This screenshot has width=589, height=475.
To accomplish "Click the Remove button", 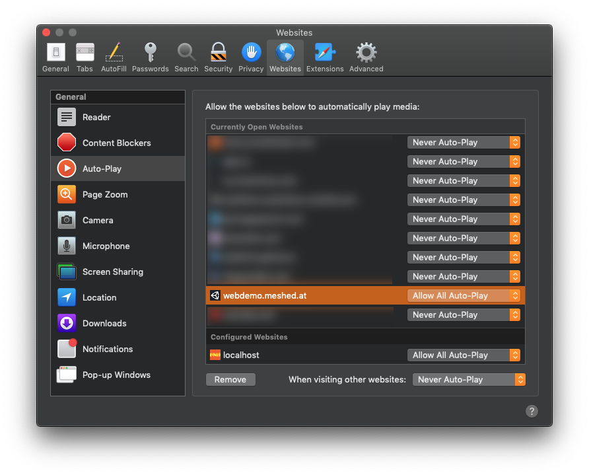I will click(x=230, y=379).
